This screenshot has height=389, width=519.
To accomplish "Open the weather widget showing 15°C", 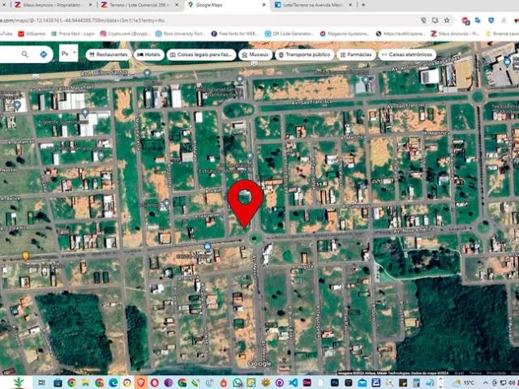I will click(x=464, y=383).
